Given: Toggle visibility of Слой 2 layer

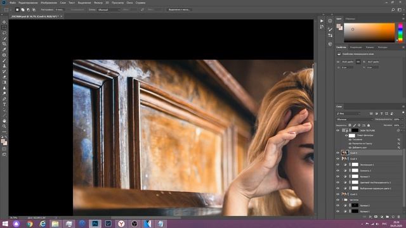Looking at the screenshot, I should (337, 194).
